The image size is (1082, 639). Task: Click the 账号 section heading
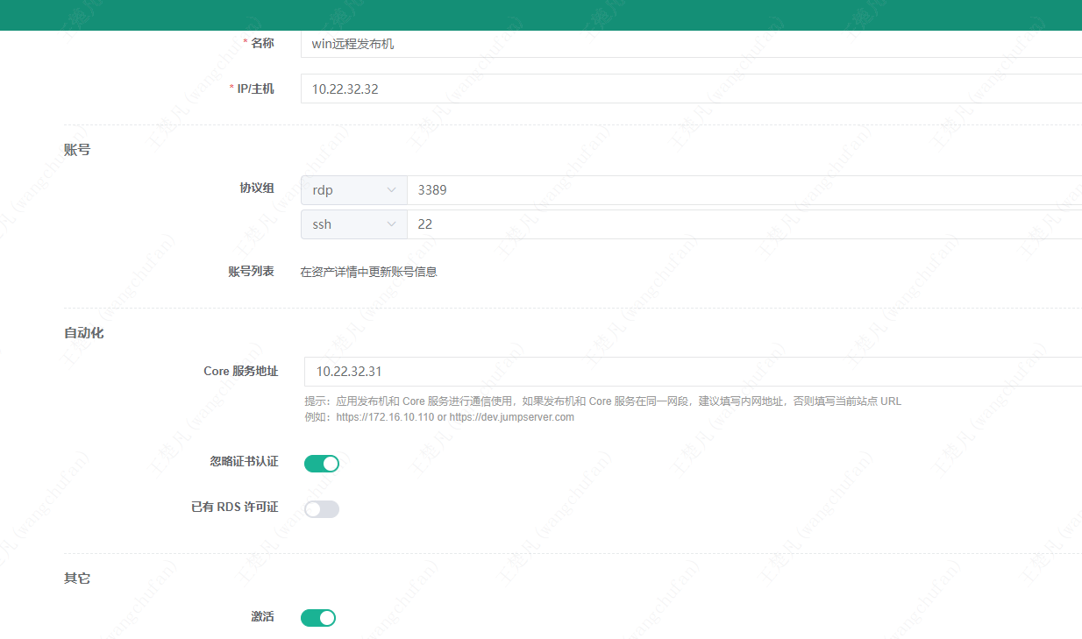pos(77,150)
